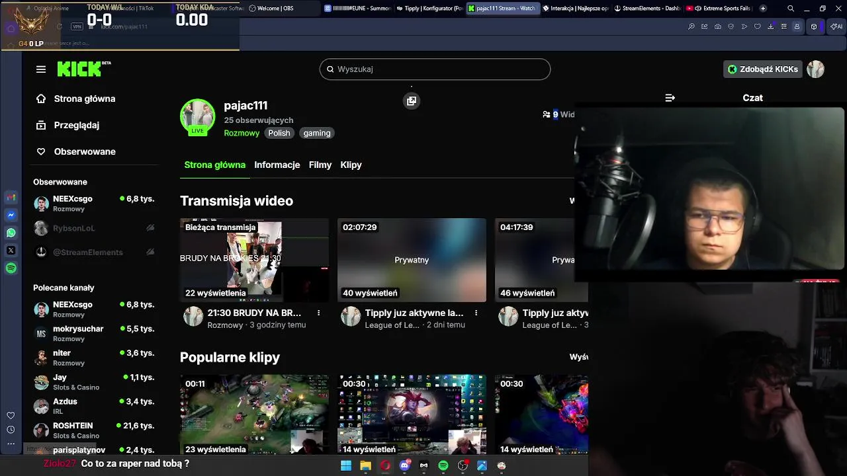This screenshot has height=476, width=847.
Task: Open NEEXcsgo in Obserwowane list
Action: pos(95,204)
